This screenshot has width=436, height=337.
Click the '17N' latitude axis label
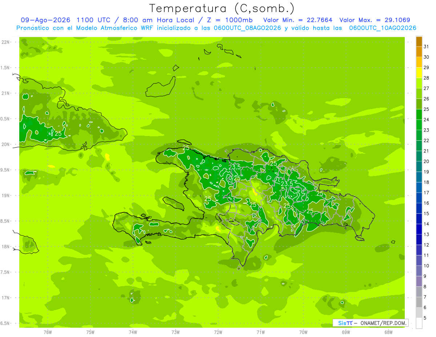5,298
